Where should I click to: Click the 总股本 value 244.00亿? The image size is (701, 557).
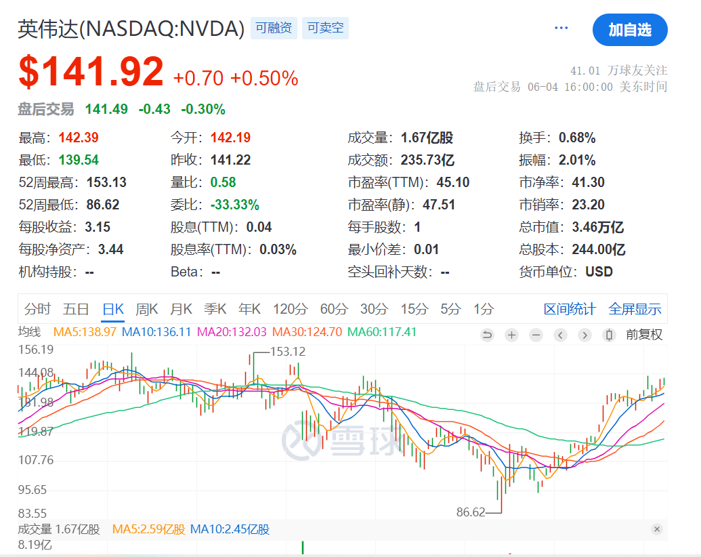pyautogui.click(x=599, y=249)
